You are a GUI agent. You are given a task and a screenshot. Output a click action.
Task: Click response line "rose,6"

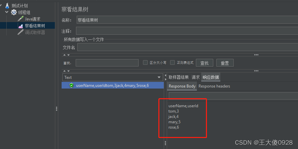point(173,127)
